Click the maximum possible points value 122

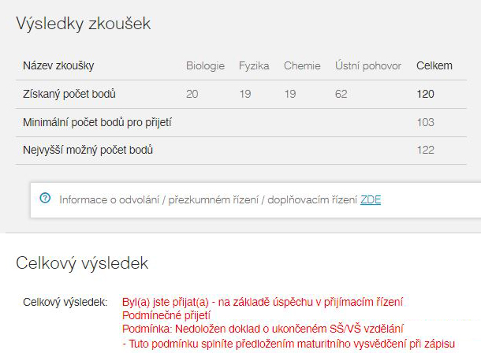coord(426,150)
